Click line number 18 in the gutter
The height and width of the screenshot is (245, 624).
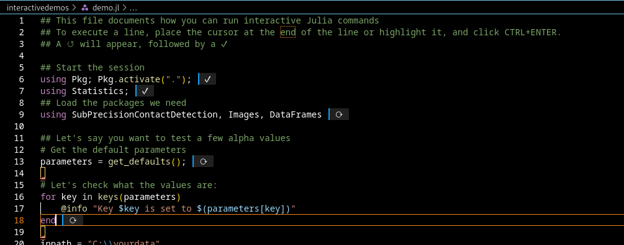[19, 220]
